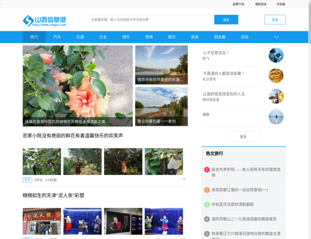Viewport: 311px width, 239px height.
Task: Open post 不靠谱的人都爱说如果！
Action: click(x=224, y=74)
